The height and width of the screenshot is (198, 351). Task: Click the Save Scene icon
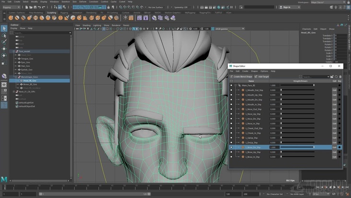(x=35, y=7)
